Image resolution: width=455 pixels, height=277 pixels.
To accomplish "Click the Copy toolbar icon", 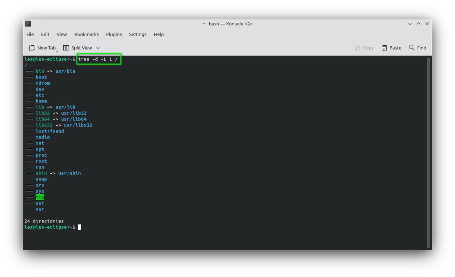I will (364, 47).
